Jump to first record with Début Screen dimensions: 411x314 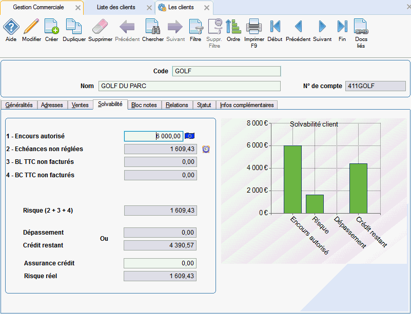coord(275,27)
